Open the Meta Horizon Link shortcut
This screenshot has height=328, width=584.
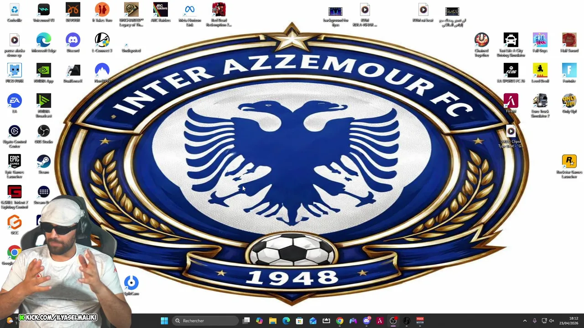point(190,15)
